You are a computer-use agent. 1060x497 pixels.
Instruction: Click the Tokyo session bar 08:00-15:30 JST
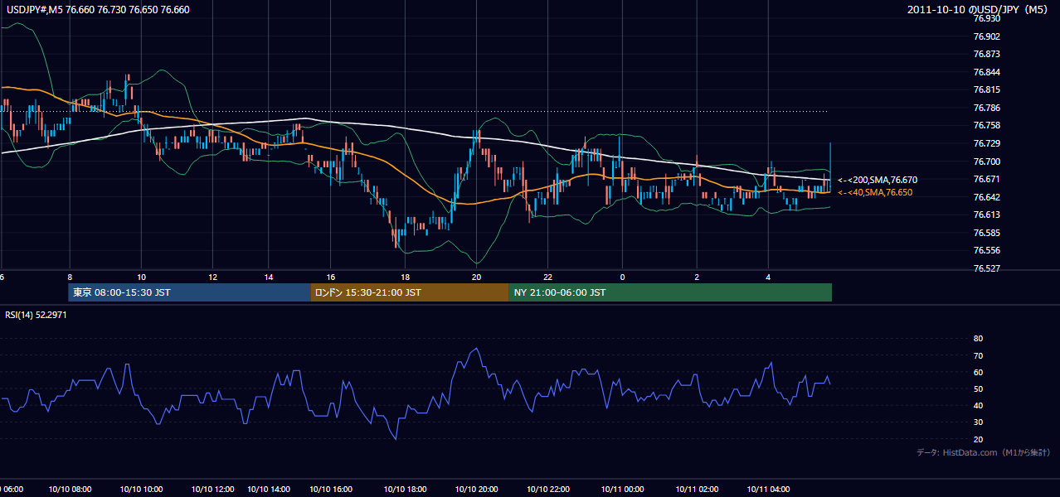click(189, 292)
